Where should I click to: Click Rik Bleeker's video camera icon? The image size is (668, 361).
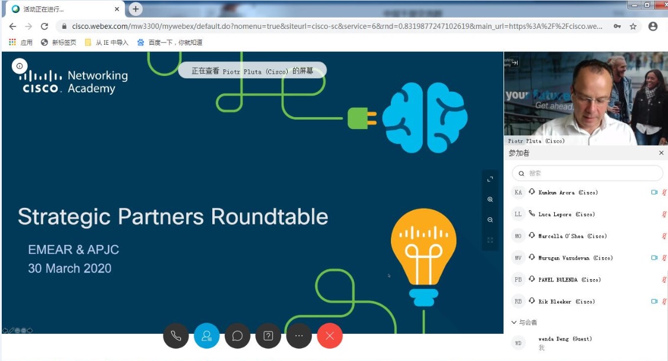coord(654,302)
